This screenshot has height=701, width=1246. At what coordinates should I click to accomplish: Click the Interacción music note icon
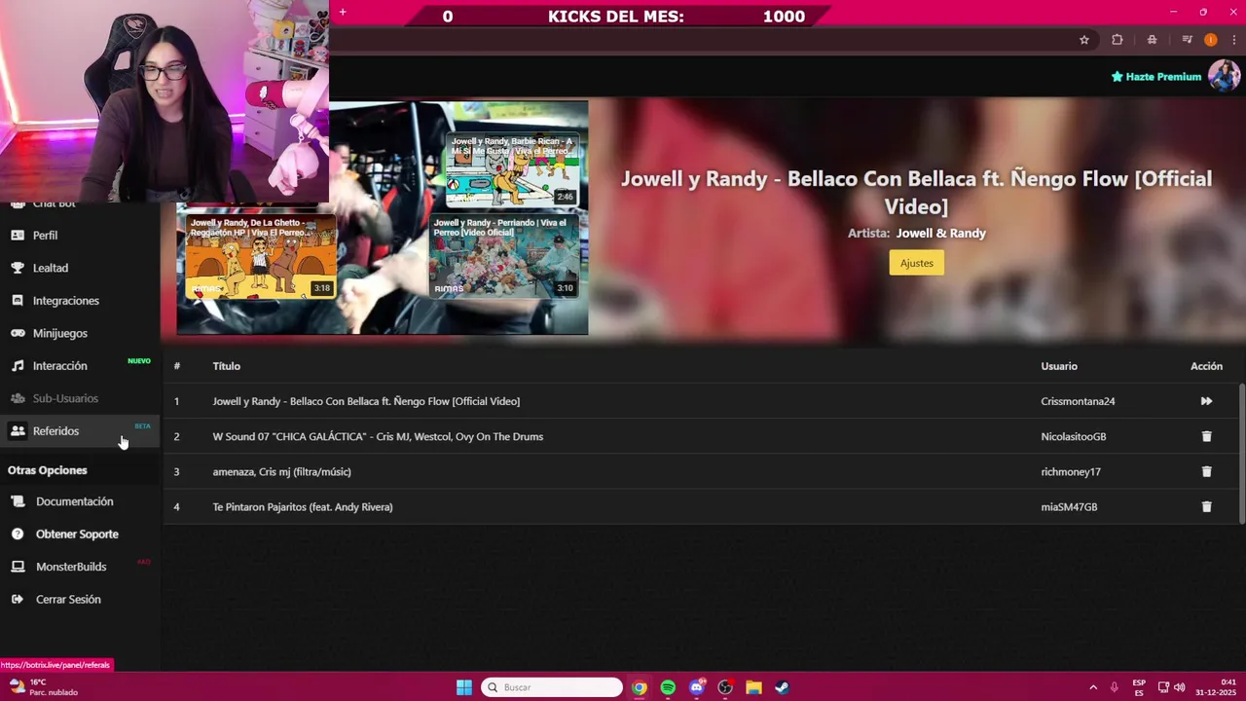point(17,366)
